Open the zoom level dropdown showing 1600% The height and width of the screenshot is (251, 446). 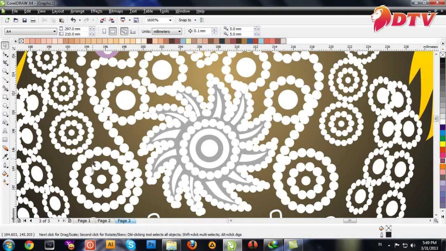[x=170, y=20]
